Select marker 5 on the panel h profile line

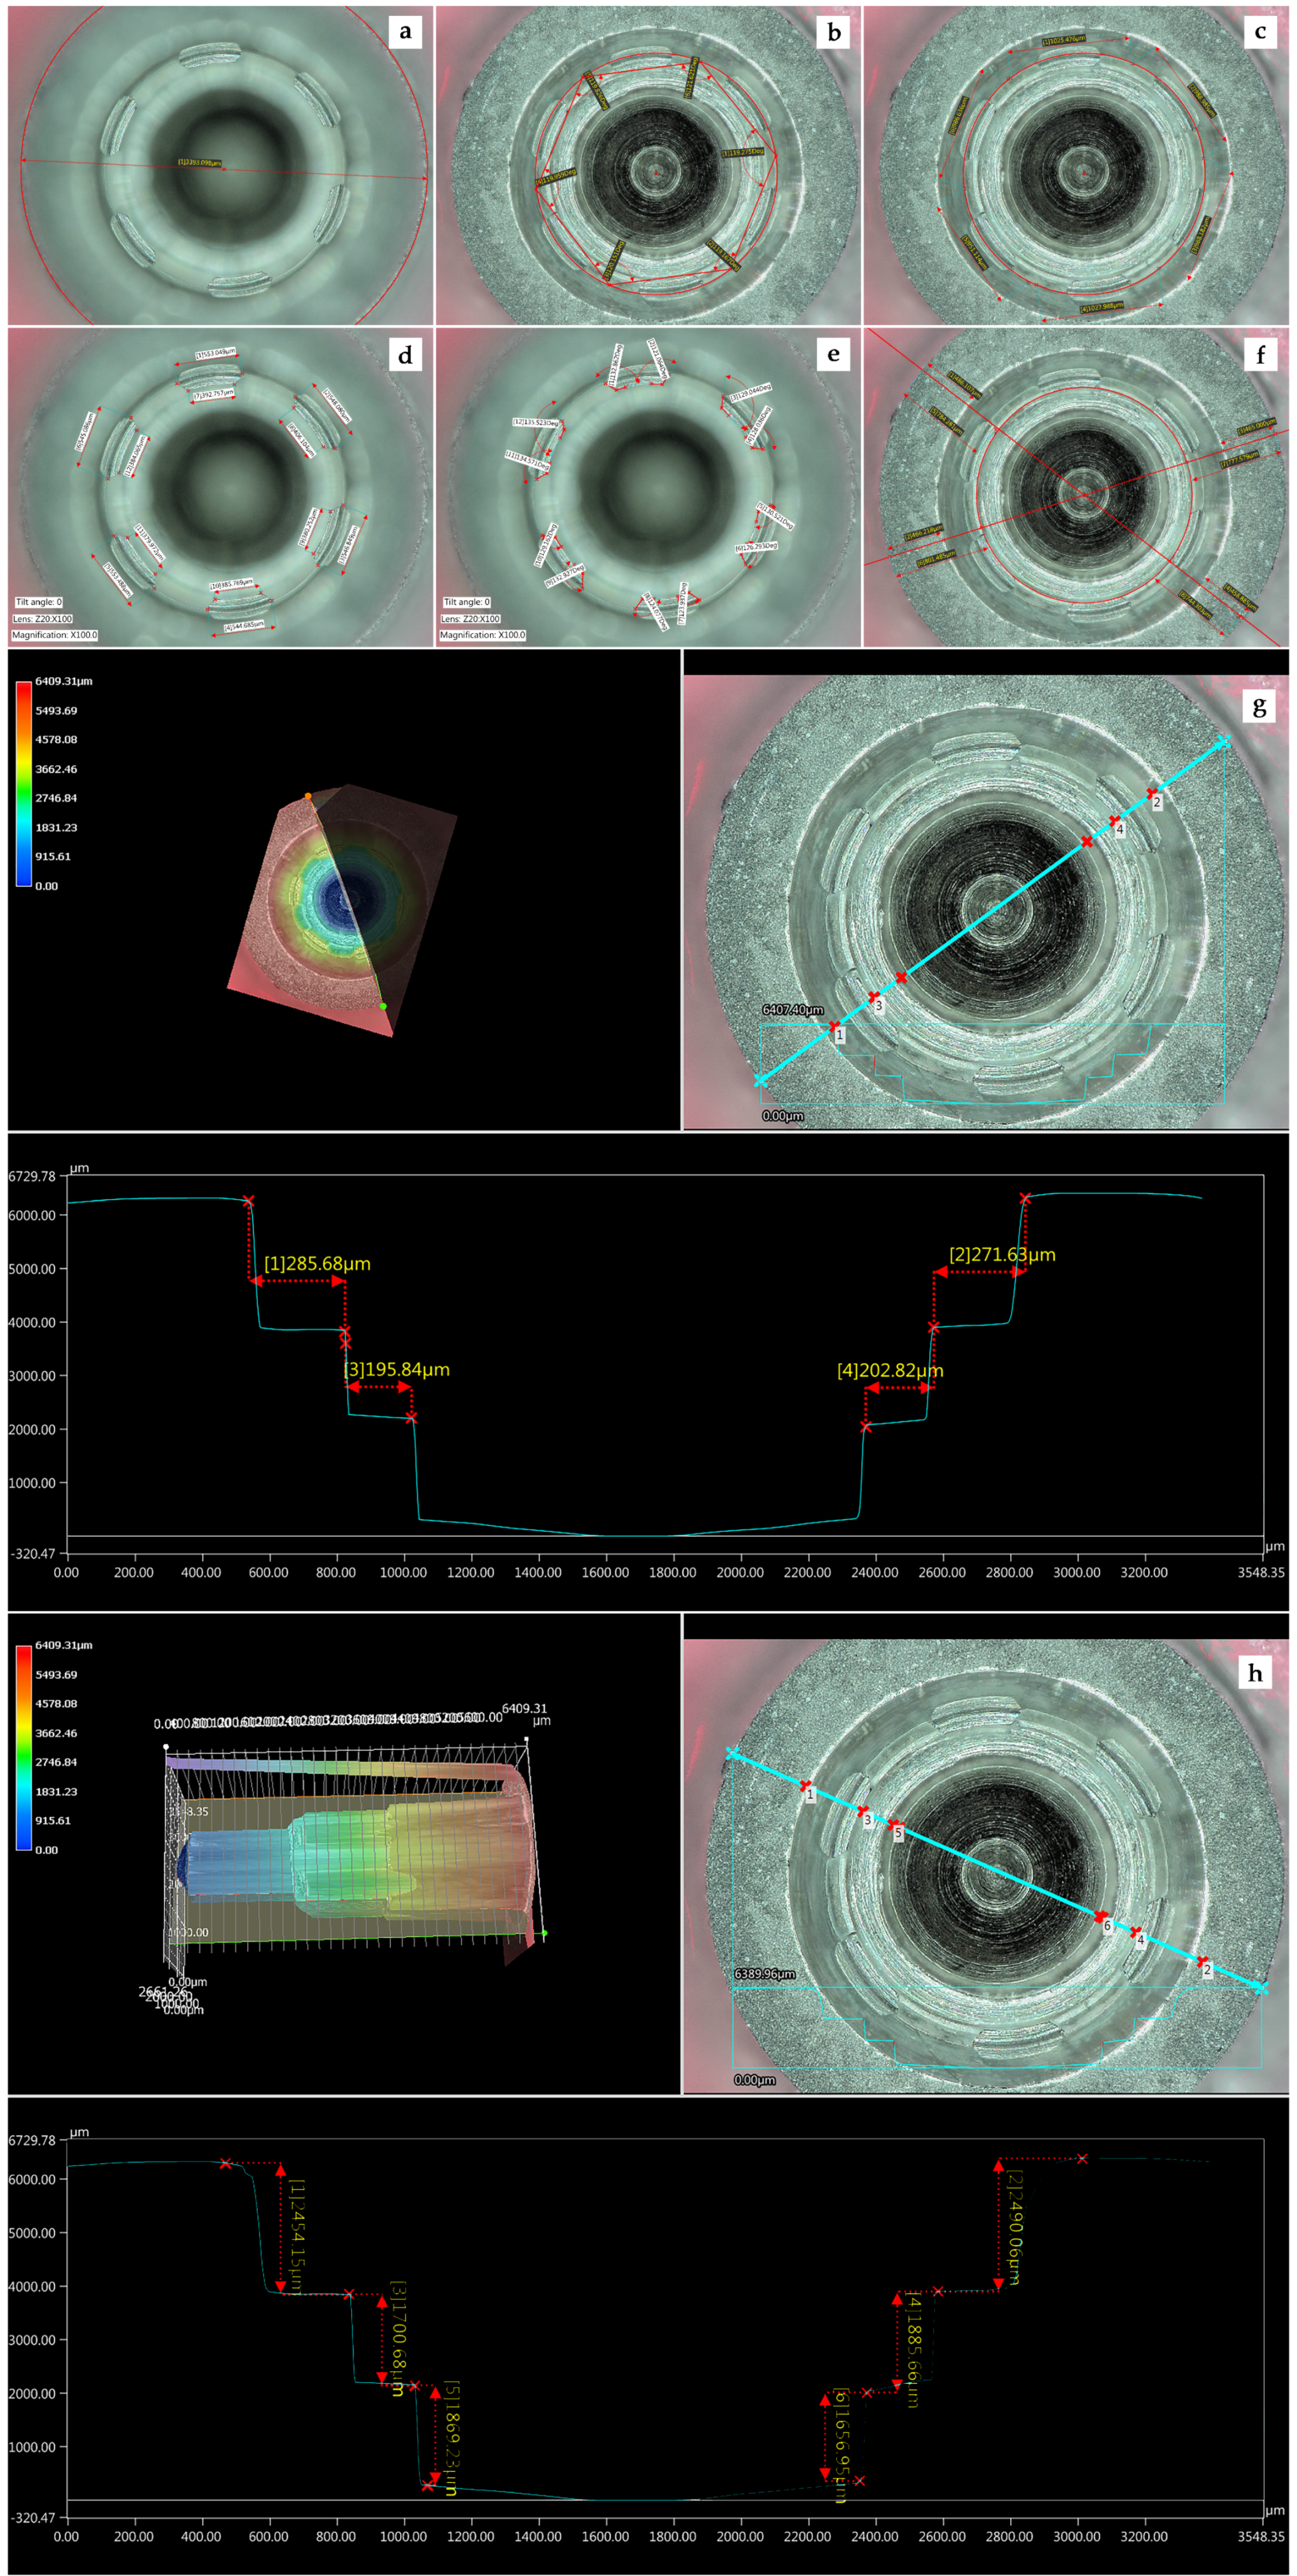click(x=893, y=1826)
